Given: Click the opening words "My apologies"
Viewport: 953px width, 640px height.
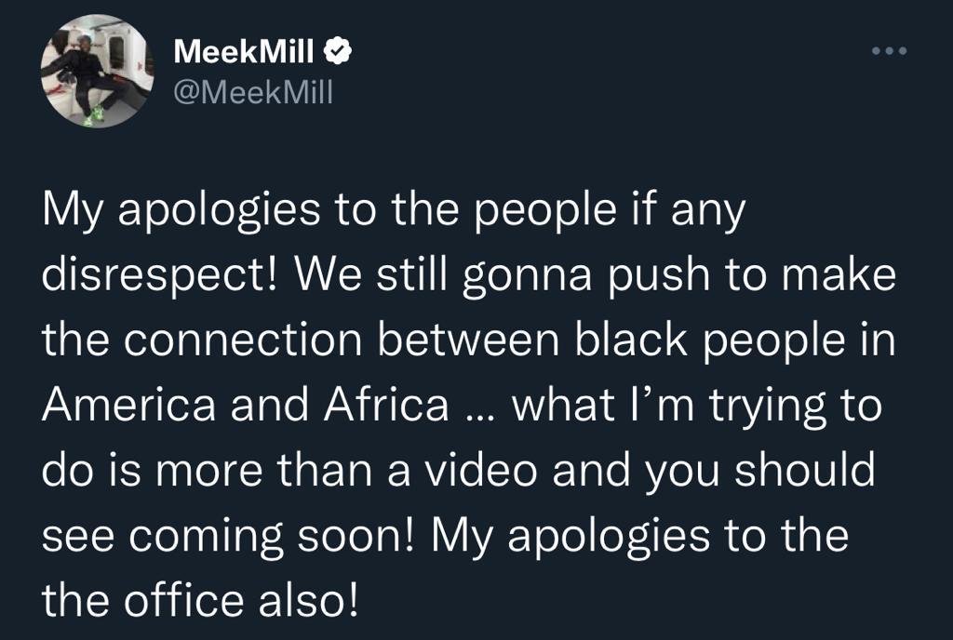Looking at the screenshot, I should coord(167,215).
